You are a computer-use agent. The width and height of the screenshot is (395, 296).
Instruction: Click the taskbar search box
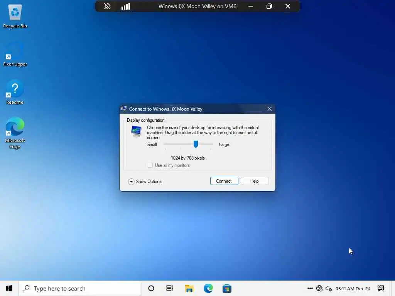click(x=80, y=288)
